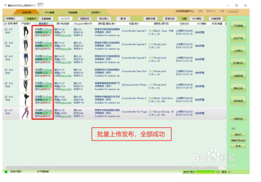Click the 发布产品 button in the right panel
This screenshot has width=261, height=182.
pos(238,38)
